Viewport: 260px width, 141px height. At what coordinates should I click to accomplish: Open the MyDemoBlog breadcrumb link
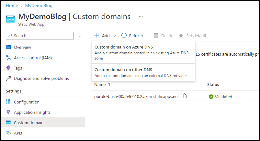tap(39, 5)
